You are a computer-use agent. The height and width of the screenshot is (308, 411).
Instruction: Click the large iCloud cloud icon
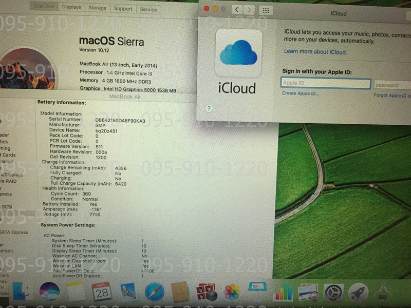coord(238,53)
